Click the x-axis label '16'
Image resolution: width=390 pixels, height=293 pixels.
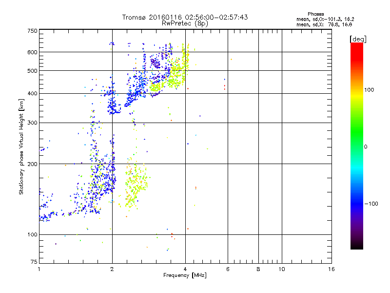(x=331, y=269)
